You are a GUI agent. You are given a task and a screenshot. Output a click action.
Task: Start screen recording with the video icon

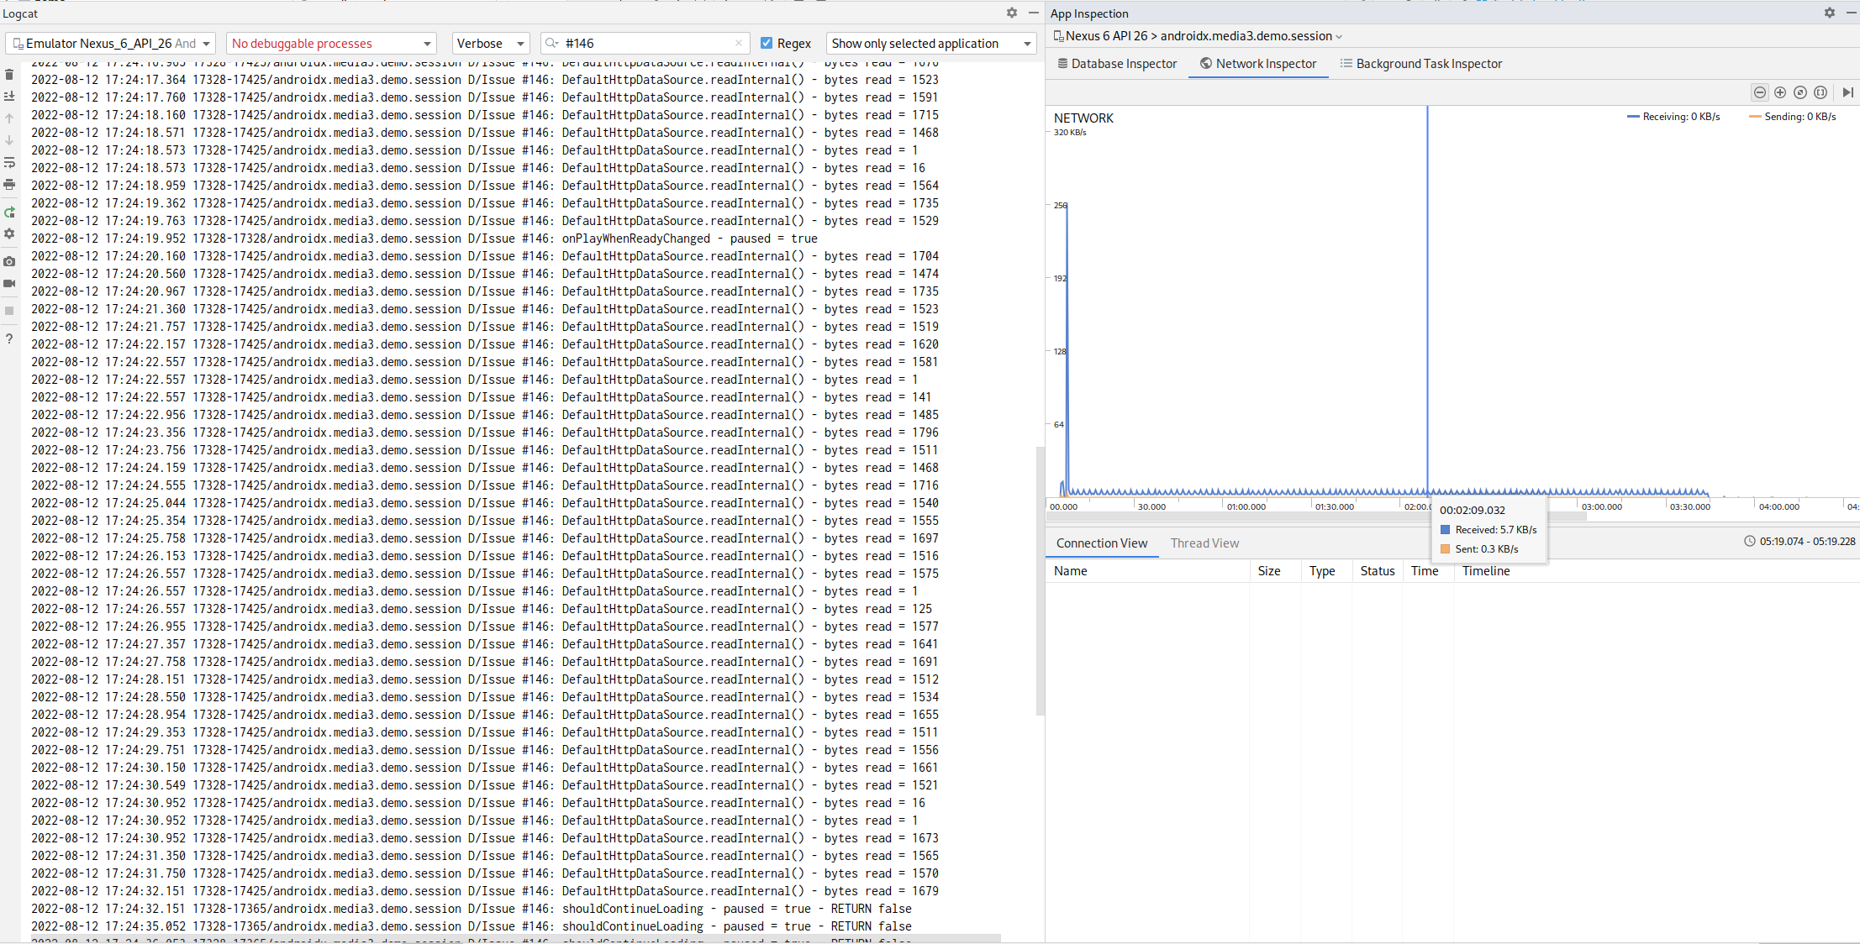click(x=9, y=284)
